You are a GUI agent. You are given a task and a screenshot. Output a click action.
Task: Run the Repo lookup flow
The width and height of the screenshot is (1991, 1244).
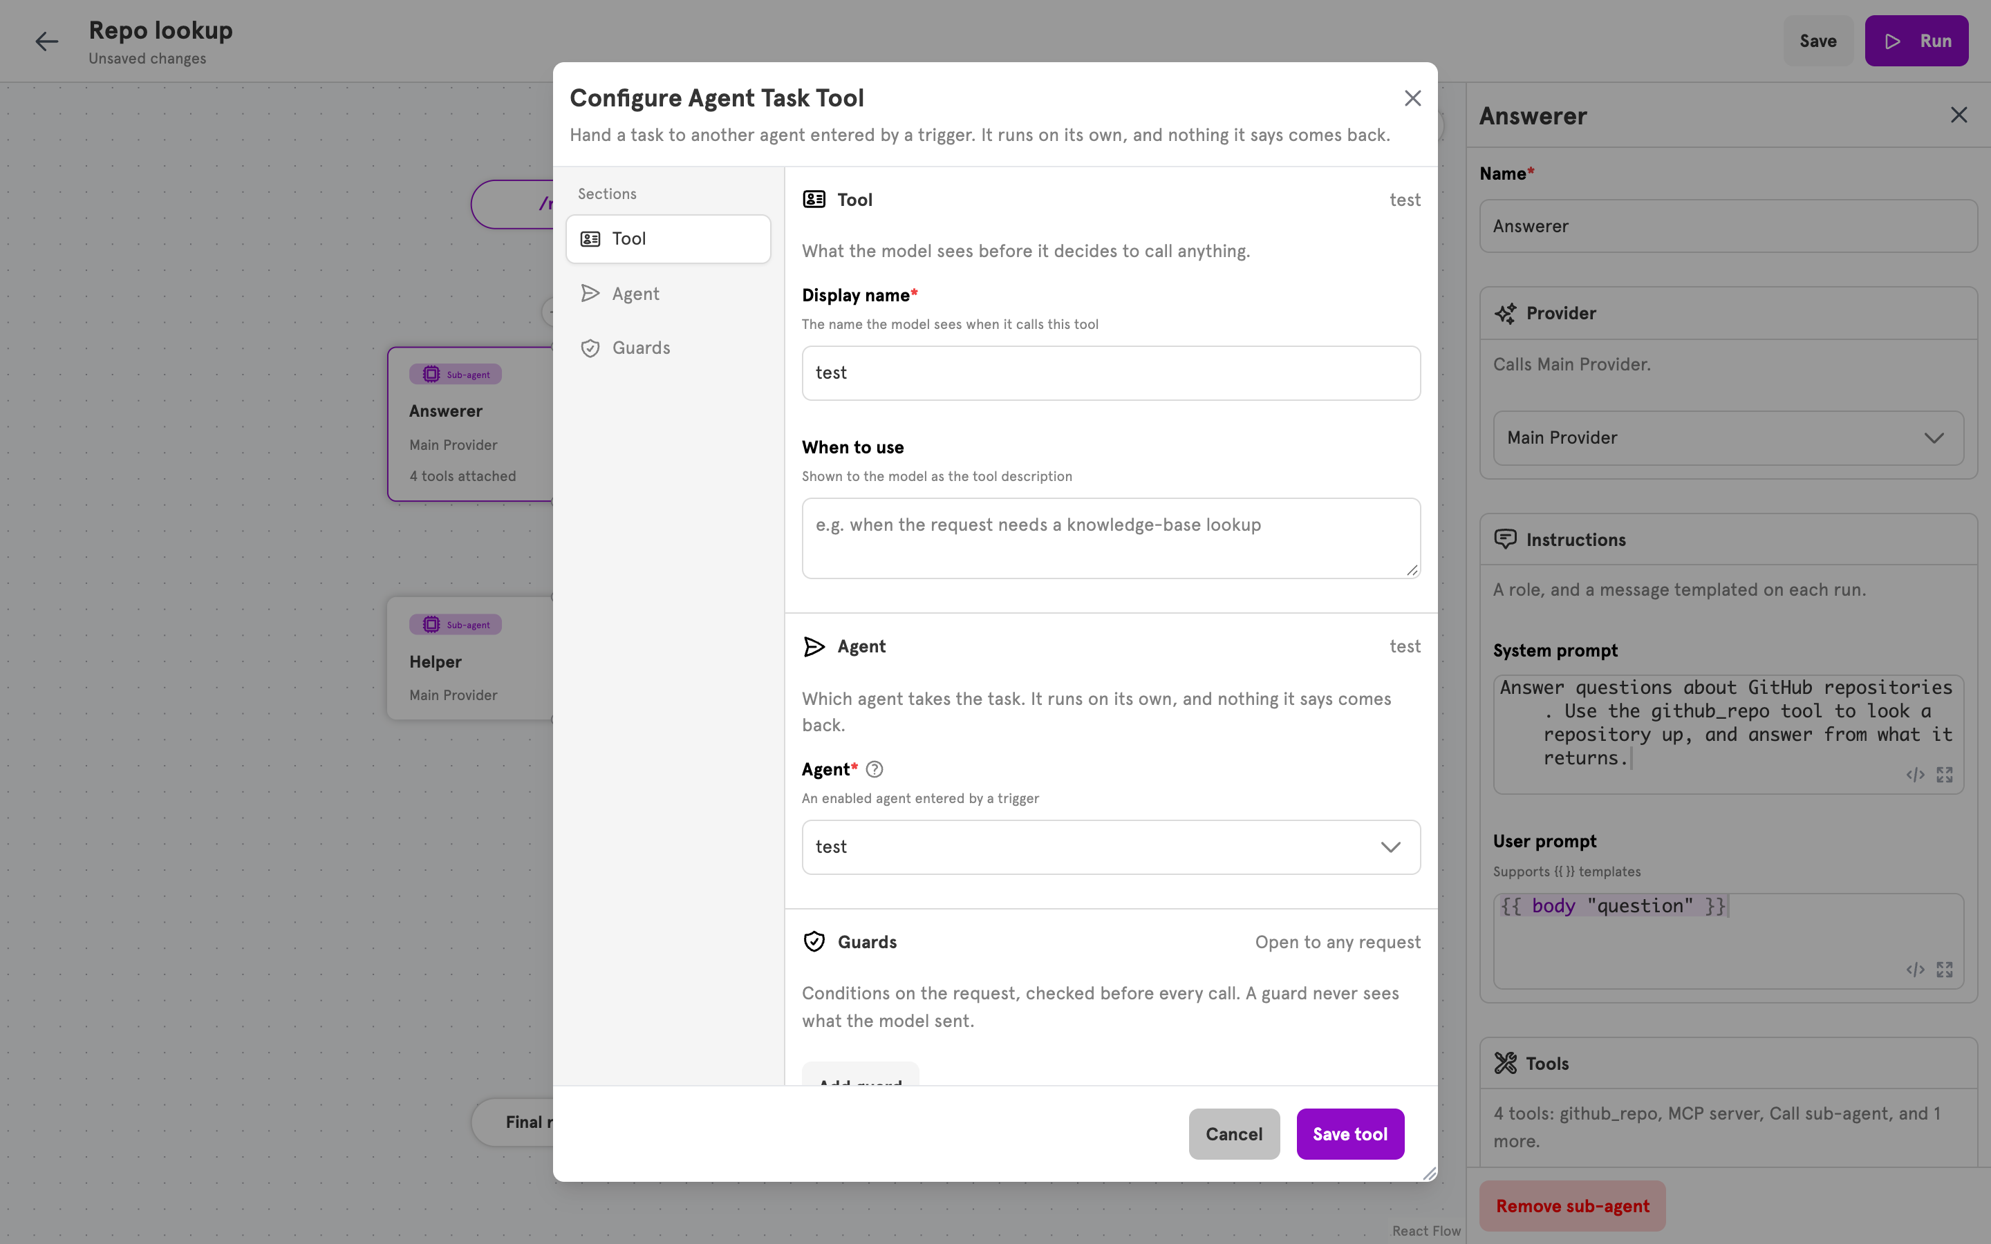(x=1916, y=41)
